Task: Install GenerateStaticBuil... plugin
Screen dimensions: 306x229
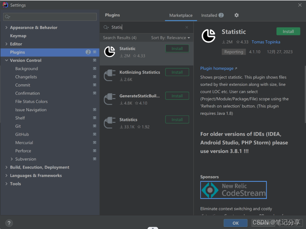Action: 177,96
